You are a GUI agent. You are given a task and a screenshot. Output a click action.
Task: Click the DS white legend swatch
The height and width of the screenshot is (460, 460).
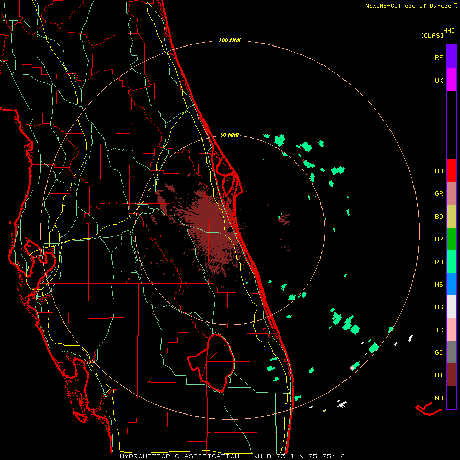[451, 307]
